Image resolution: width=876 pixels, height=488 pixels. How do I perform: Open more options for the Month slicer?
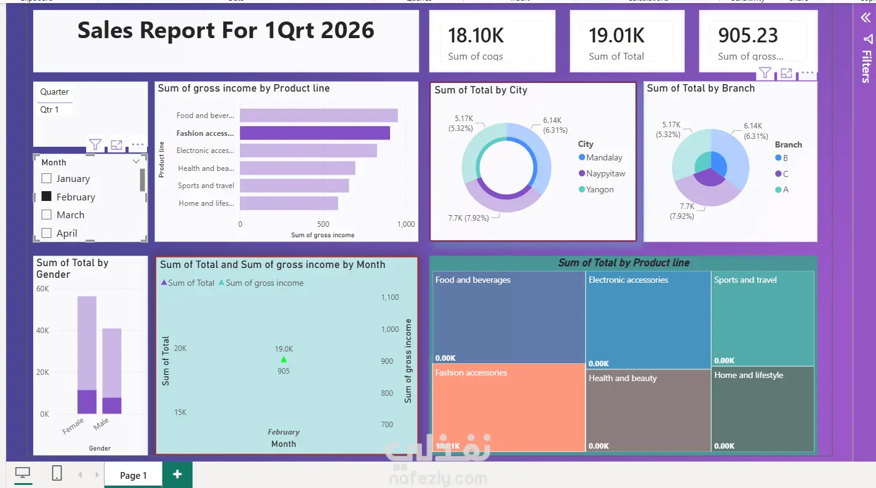[x=138, y=145]
